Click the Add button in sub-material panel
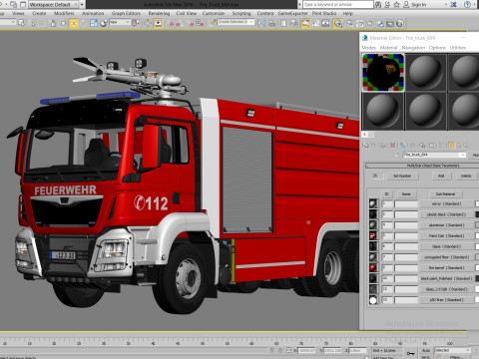This screenshot has width=479, height=359. [441, 176]
